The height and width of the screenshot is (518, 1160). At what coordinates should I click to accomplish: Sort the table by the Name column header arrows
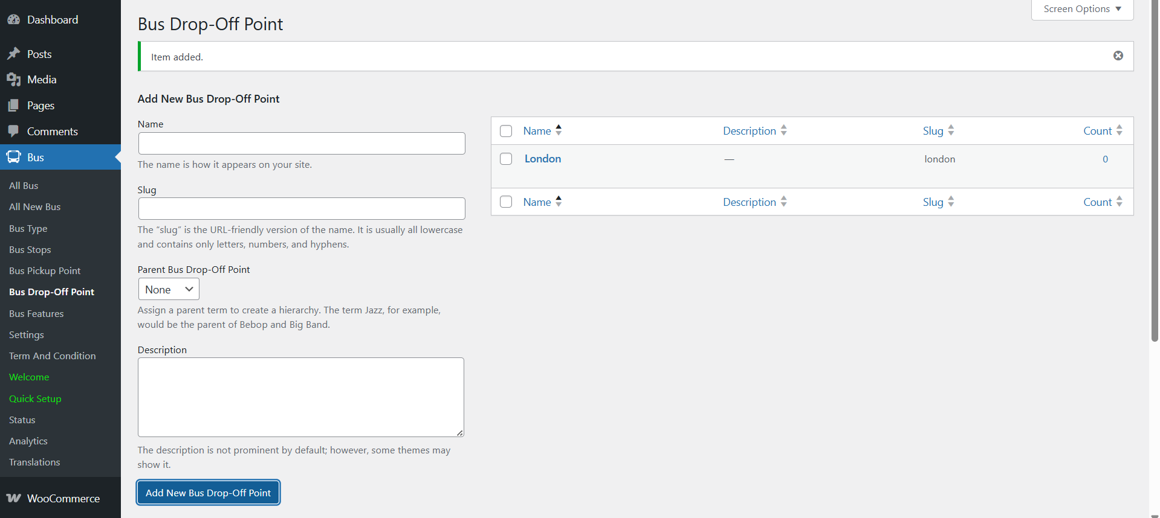558,130
